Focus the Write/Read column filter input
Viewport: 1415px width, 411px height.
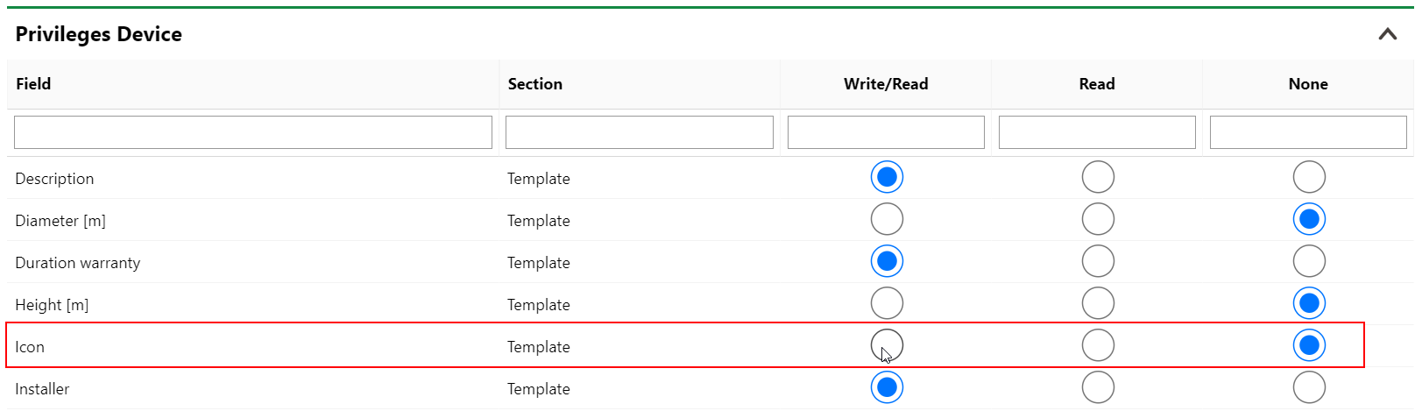[886, 132]
